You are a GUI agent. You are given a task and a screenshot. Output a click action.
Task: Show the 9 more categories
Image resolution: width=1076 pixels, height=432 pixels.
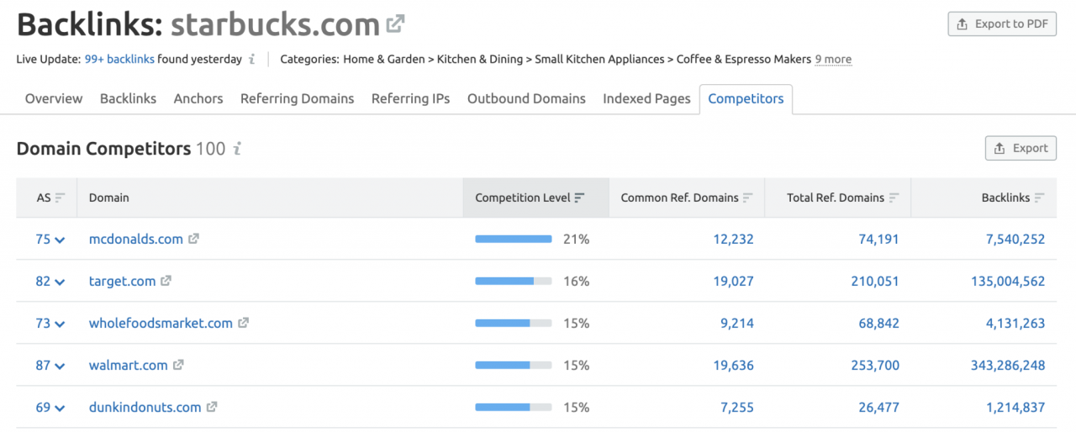click(x=833, y=60)
